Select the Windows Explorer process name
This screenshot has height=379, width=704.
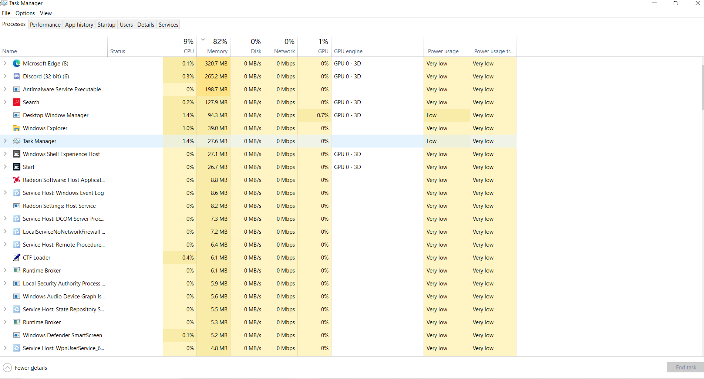[x=45, y=128]
